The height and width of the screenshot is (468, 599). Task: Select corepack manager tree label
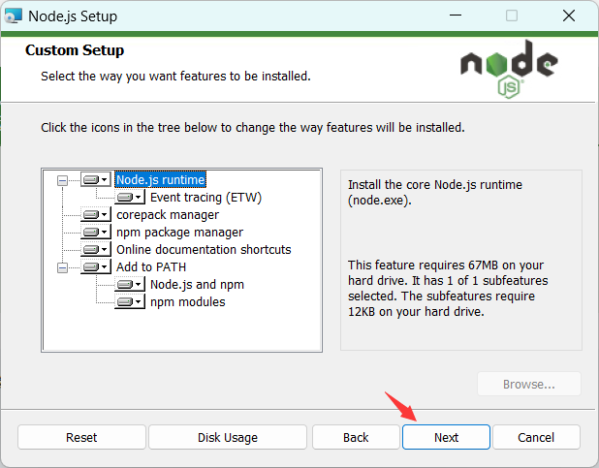[168, 215]
